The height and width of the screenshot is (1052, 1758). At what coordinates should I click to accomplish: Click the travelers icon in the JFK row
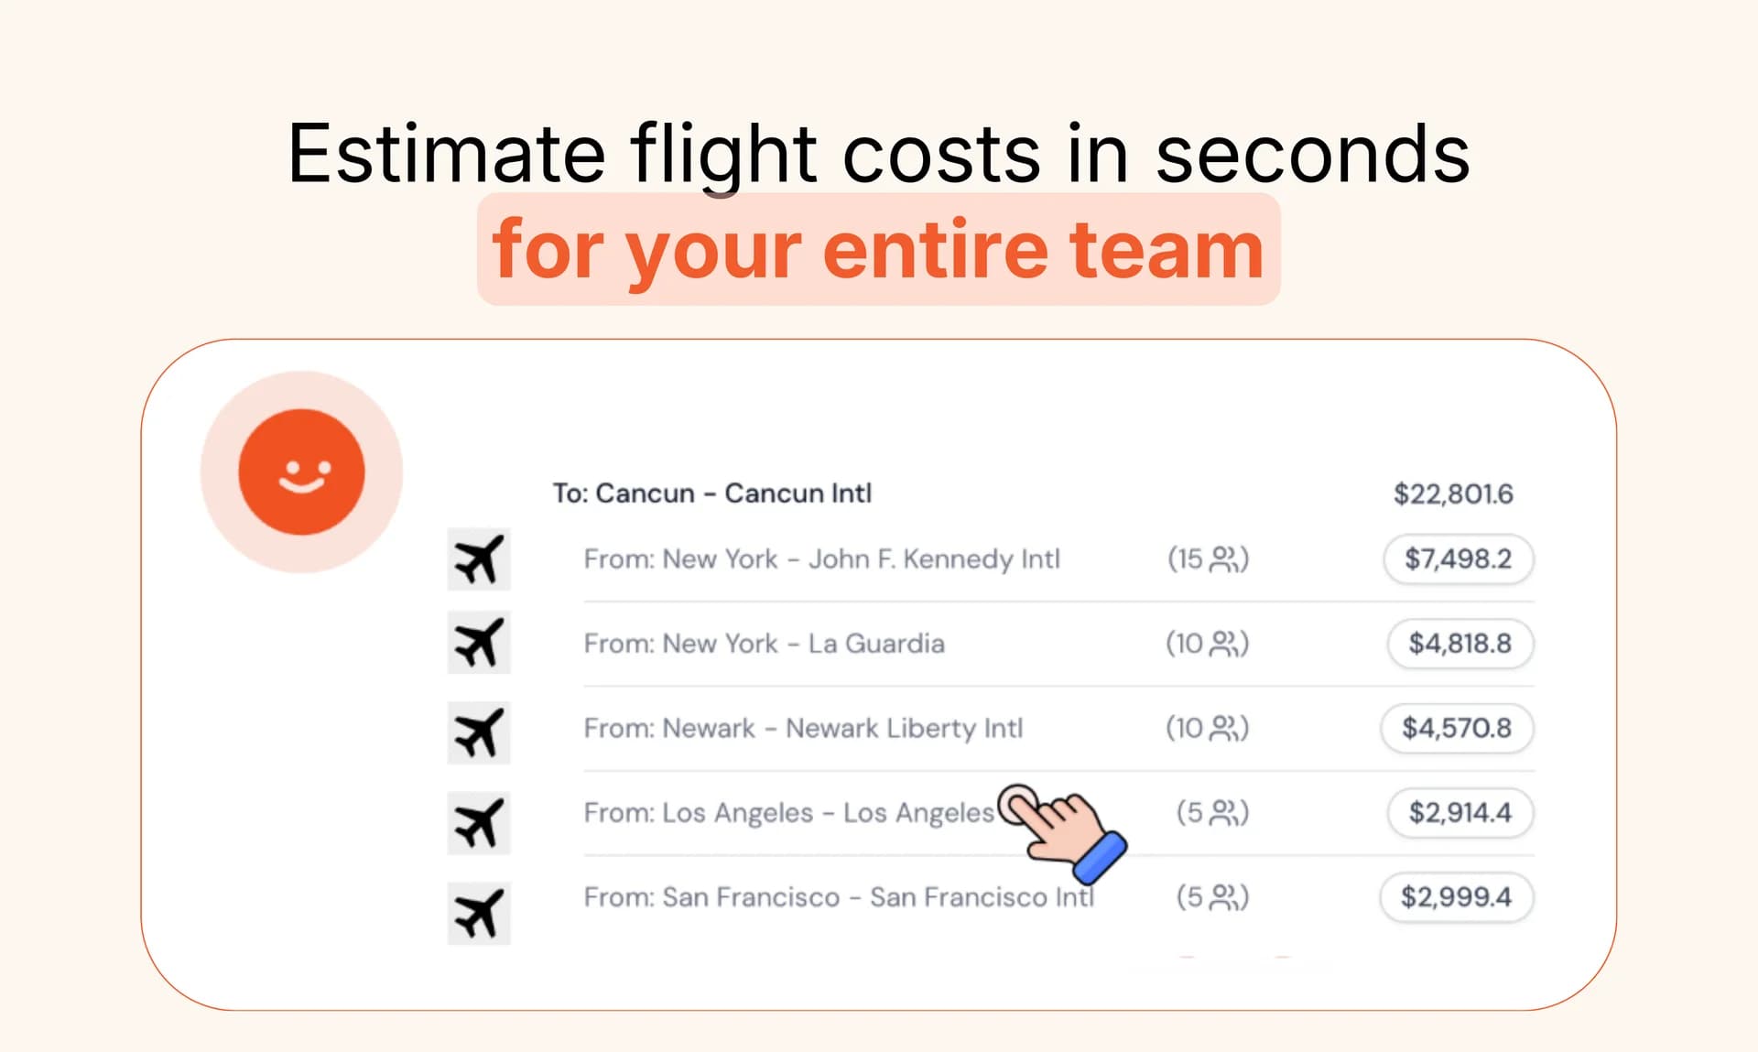pos(1224,559)
